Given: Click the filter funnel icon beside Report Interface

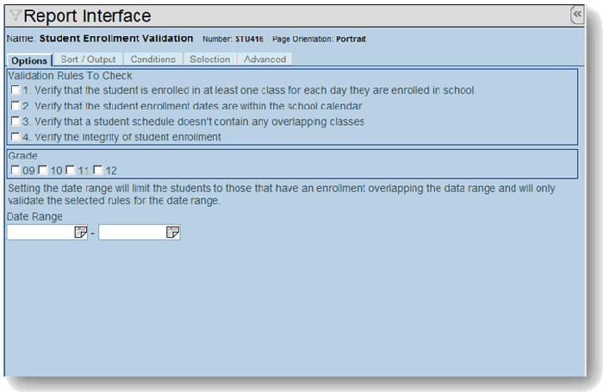Looking at the screenshot, I should 16,16.
